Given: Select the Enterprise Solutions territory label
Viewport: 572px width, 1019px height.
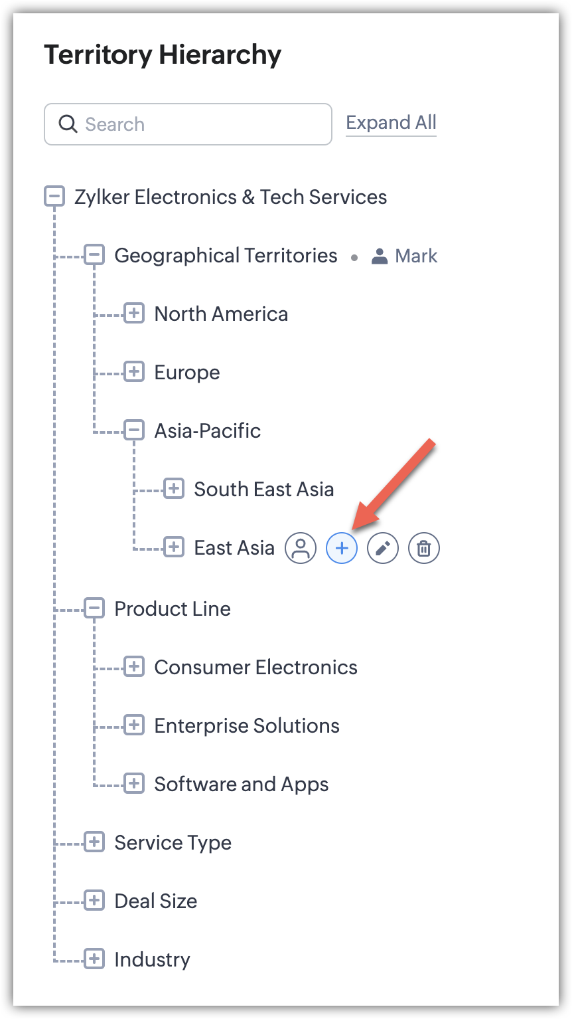Looking at the screenshot, I should (247, 725).
